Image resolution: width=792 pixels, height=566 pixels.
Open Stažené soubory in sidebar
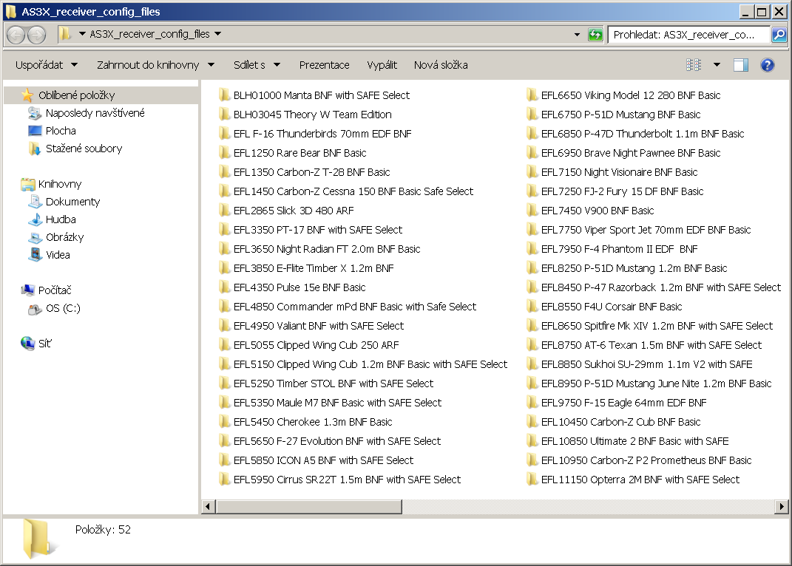click(84, 149)
